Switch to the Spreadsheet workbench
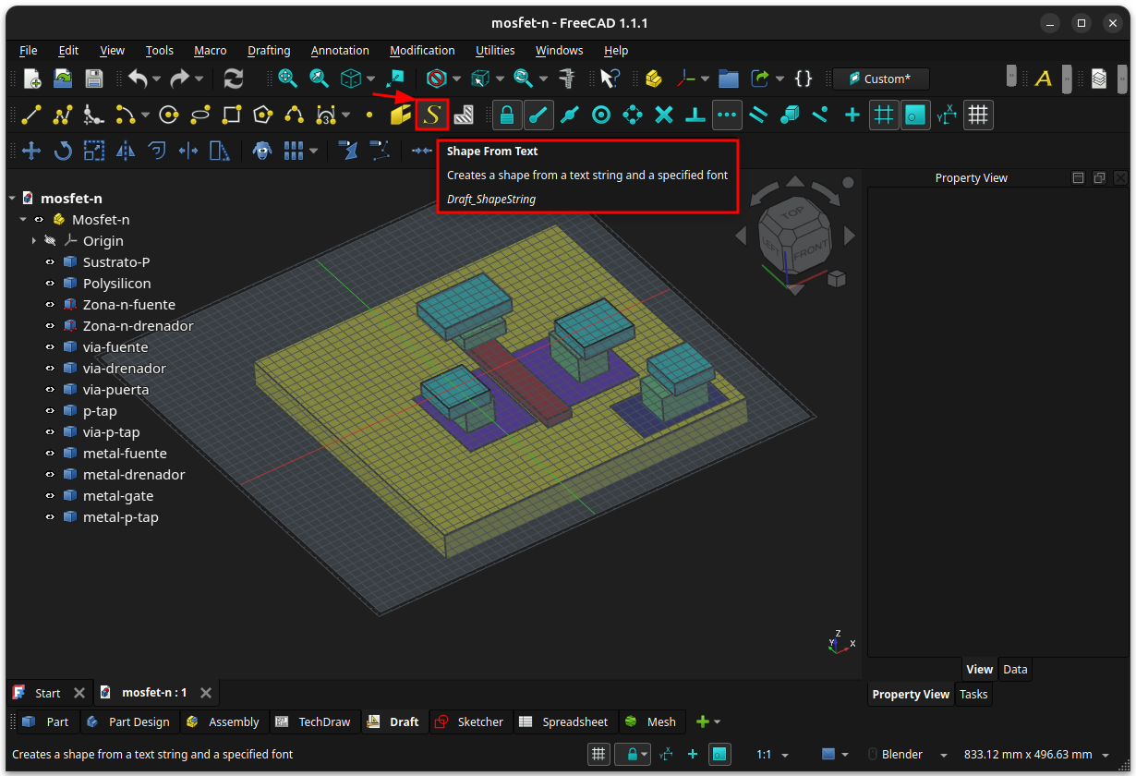This screenshot has width=1136, height=776. [564, 722]
